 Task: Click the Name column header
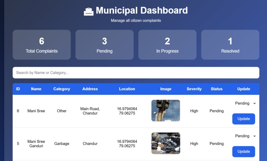click(36, 89)
